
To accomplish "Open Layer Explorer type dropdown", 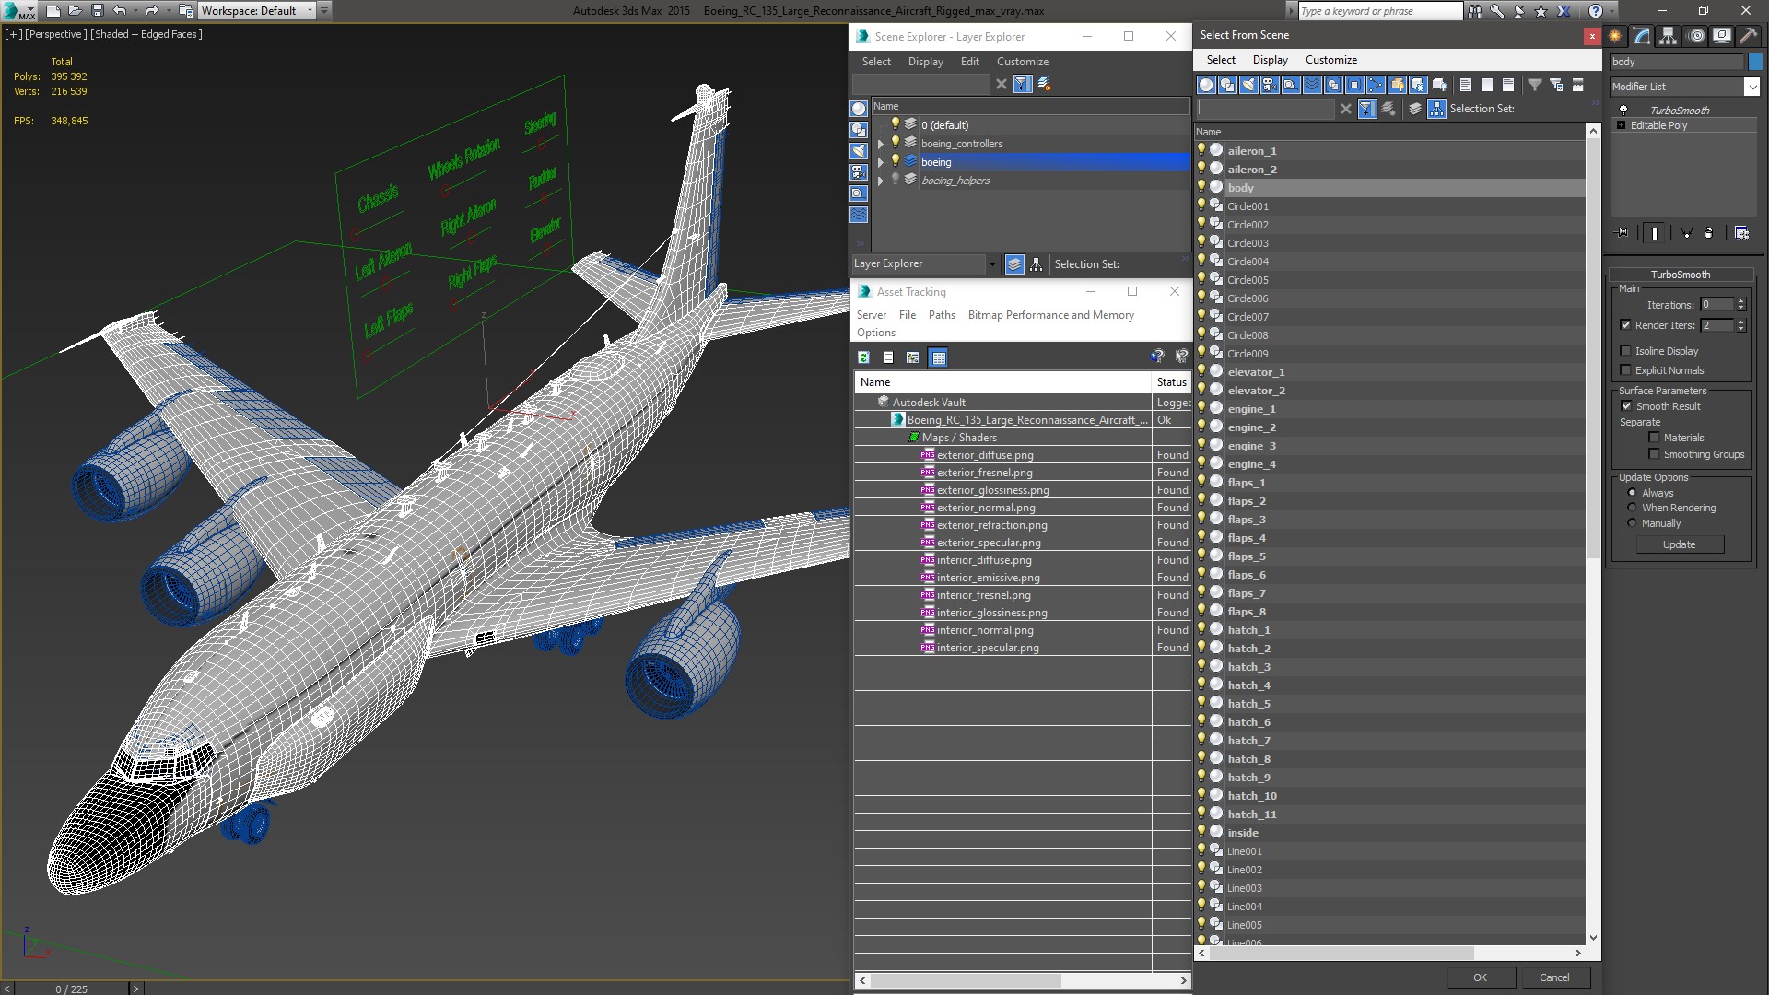I will [992, 264].
